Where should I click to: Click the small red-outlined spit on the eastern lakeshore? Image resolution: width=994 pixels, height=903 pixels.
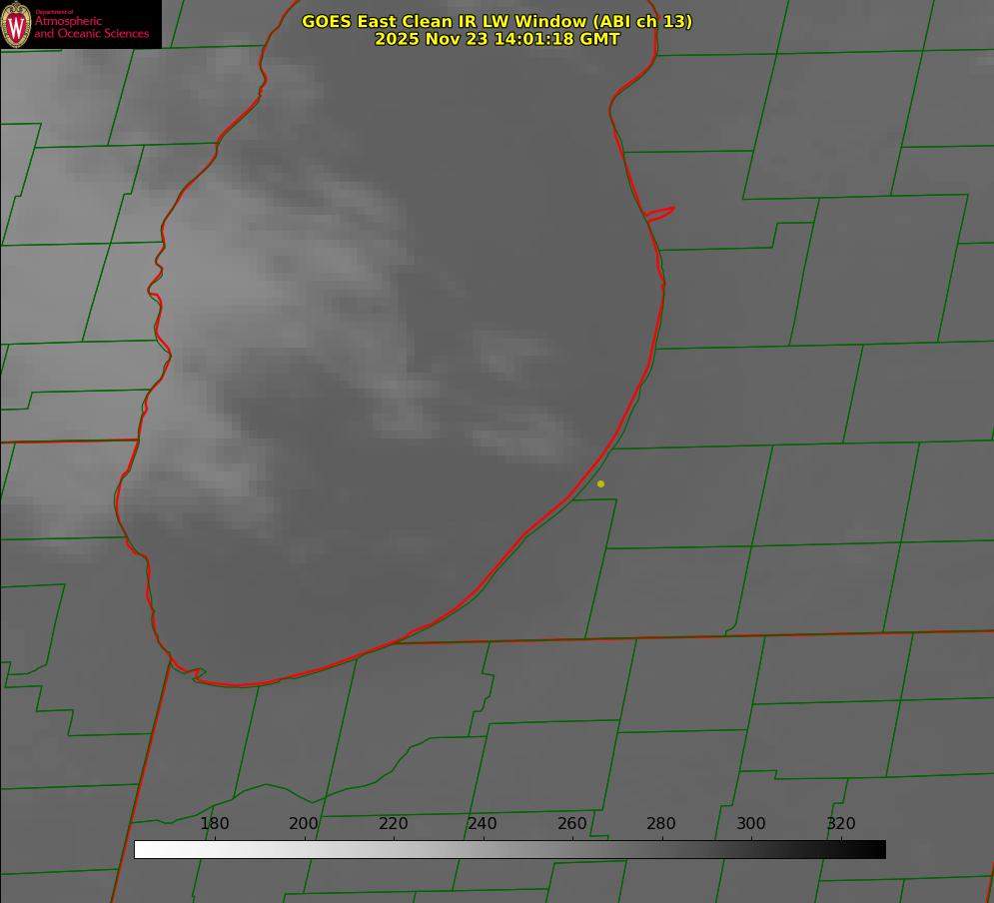coord(660,213)
